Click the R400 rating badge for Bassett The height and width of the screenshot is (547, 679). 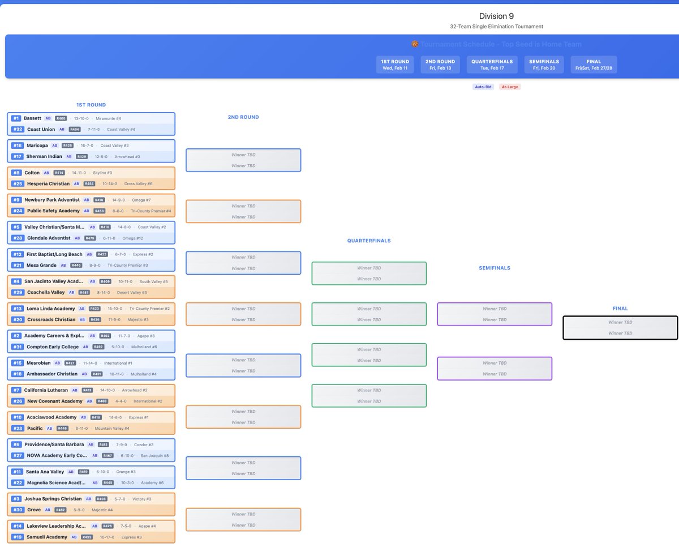[61, 118]
